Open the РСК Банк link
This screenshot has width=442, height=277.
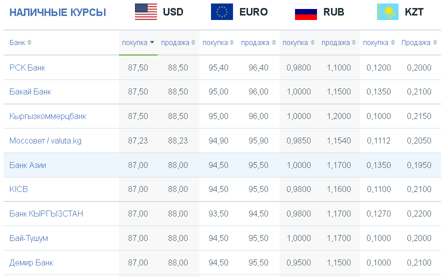tap(27, 67)
